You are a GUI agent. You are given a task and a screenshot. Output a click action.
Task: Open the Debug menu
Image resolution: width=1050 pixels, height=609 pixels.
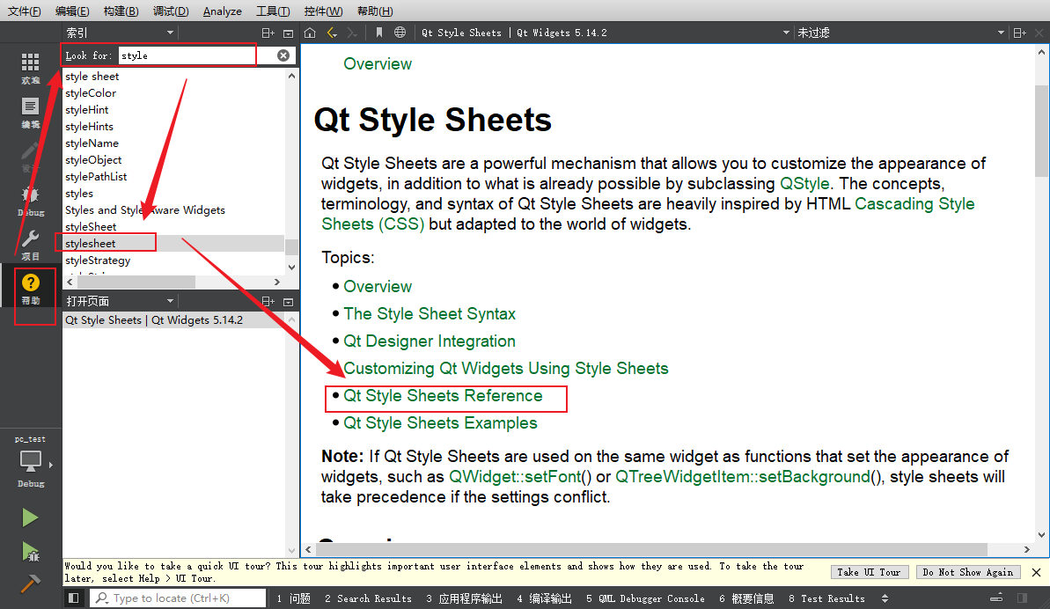tap(171, 11)
